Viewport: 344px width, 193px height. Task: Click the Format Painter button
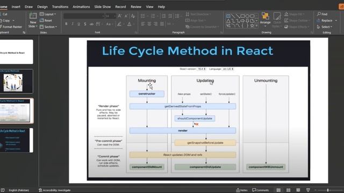11,27
